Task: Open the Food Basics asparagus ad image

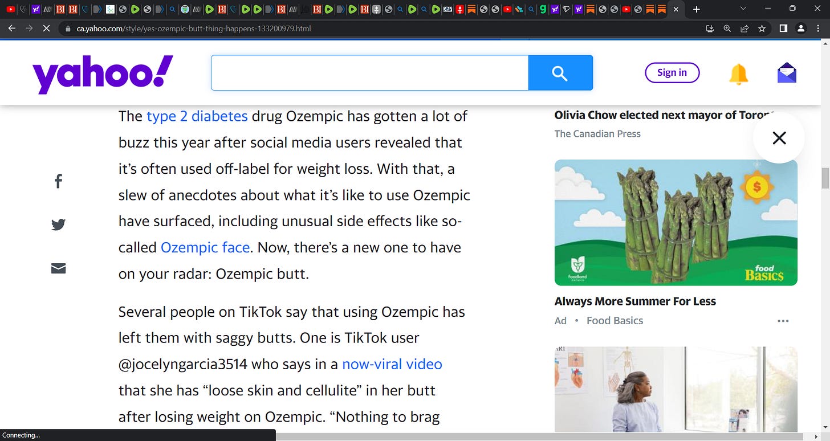Action: 676,222
